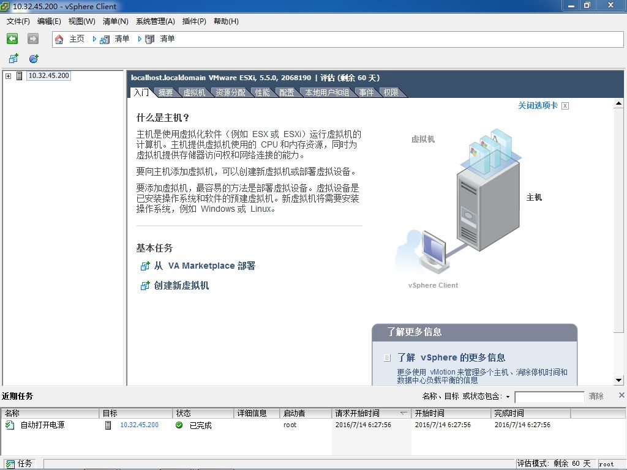This screenshot has height=470, width=627.
Task: Click 从 VA Marketplace 部署 link
Action: coord(205,266)
